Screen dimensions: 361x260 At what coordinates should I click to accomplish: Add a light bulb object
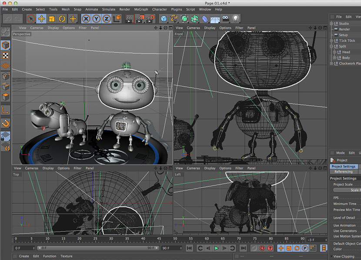[236, 19]
